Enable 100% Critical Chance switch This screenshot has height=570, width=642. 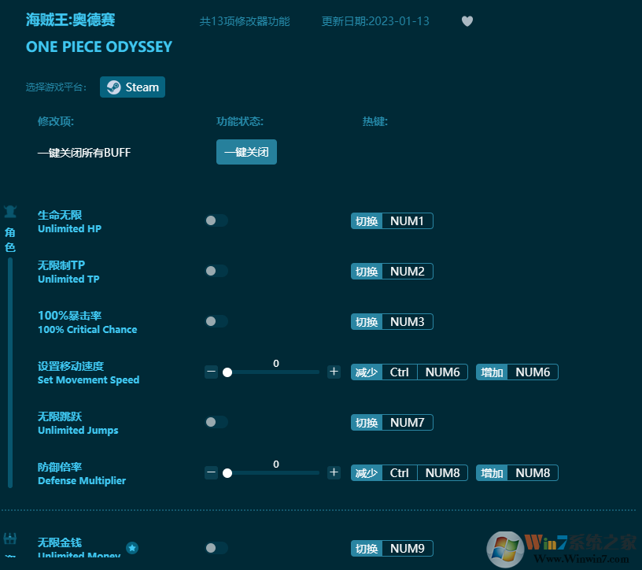[216, 321]
